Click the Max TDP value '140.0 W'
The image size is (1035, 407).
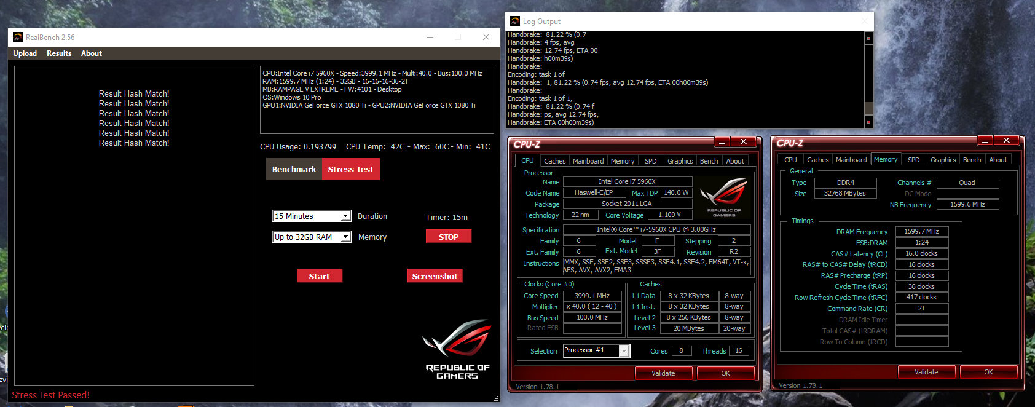(x=676, y=192)
